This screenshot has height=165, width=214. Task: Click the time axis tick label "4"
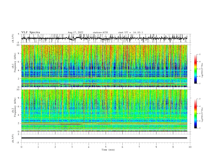89,147
